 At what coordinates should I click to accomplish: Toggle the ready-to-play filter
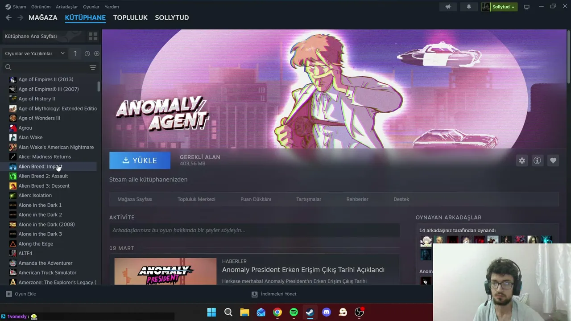96,53
